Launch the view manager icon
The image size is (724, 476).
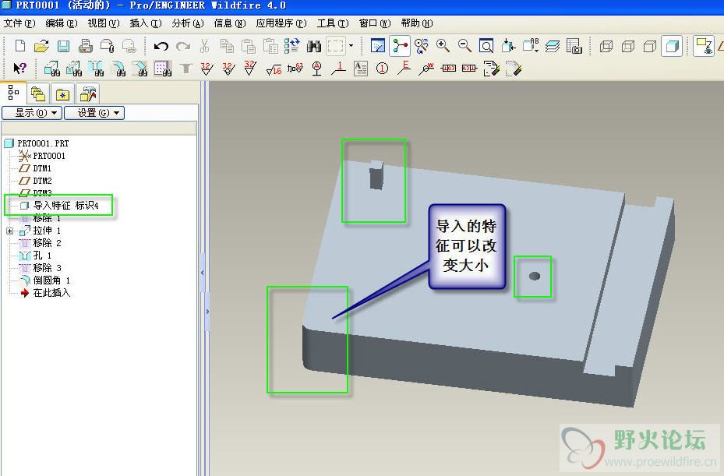point(574,46)
